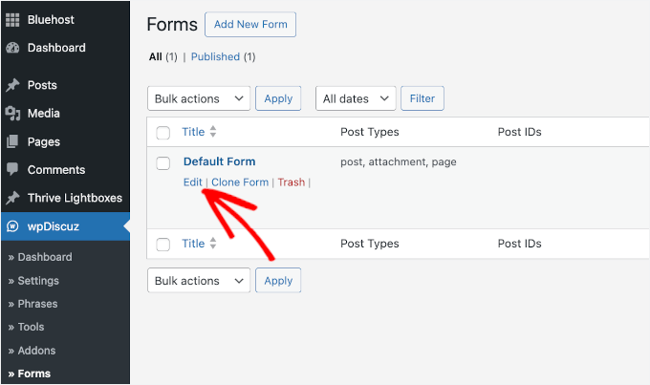
Task: Show only Published forms
Action: tap(215, 56)
